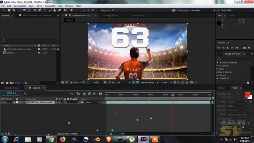Take a snapshot with camera icon
Image resolution: width=254 pixels, height=143 pixels.
105,83
